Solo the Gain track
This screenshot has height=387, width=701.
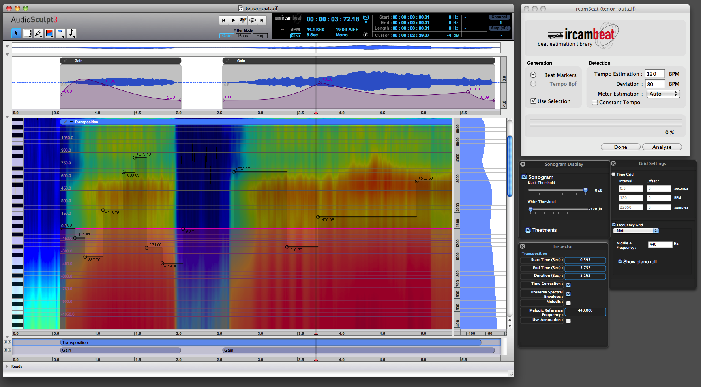[x=9, y=350]
